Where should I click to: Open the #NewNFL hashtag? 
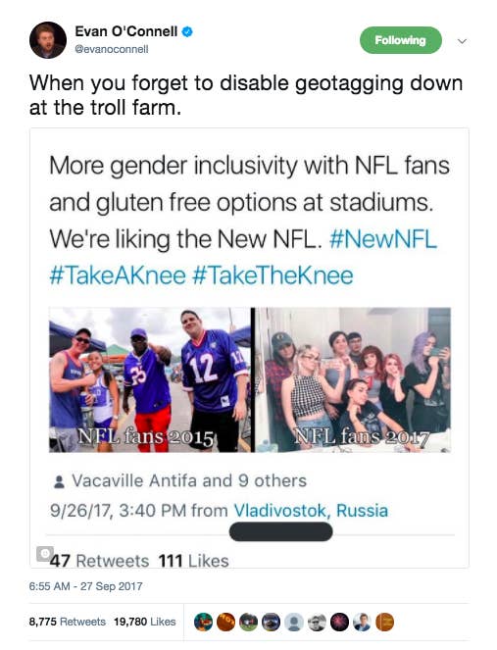coord(383,239)
